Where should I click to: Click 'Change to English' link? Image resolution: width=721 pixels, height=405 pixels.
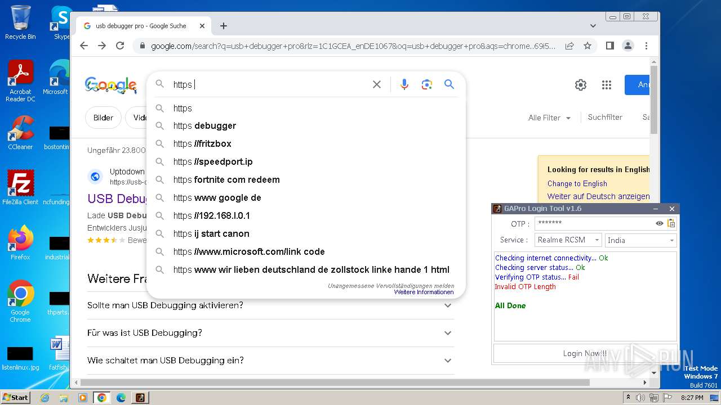pyautogui.click(x=577, y=183)
